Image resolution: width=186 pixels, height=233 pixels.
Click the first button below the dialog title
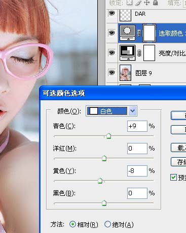click(x=178, y=115)
